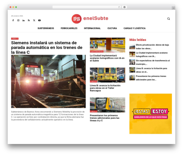
Task: Click the '28 octubre 2026' date text
Action: click(x=17, y=16)
